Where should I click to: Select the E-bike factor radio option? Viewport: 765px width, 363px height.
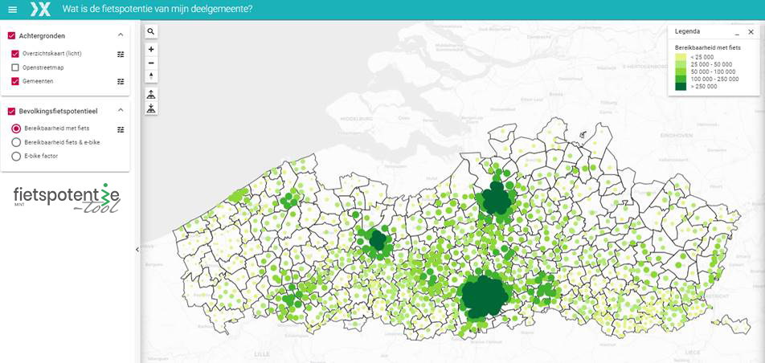[x=15, y=157]
